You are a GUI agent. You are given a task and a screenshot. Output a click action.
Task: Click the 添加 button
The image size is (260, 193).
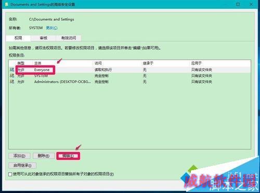click(19, 156)
